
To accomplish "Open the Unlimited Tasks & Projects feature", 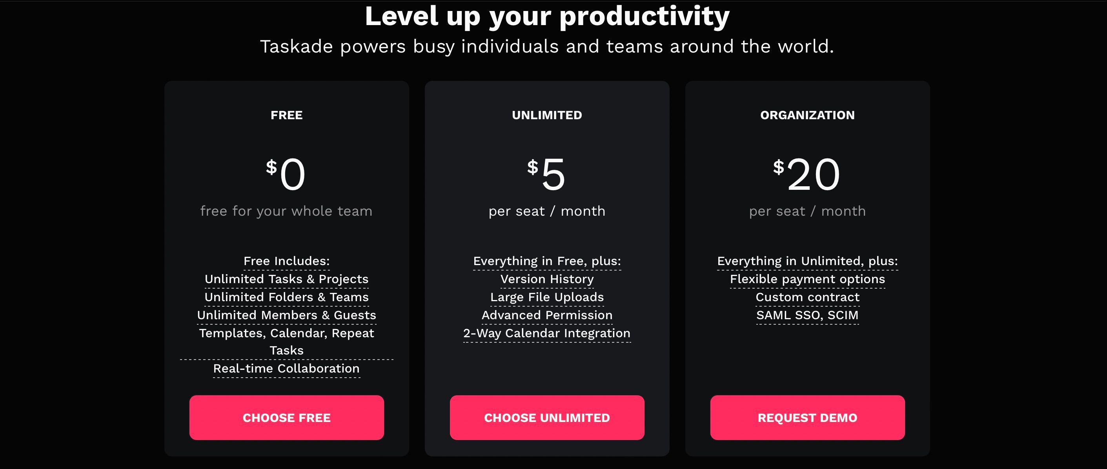I will click(x=287, y=279).
